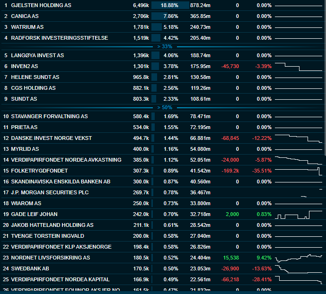Select SKANDINAVISKA ENSKILDA BANKEN AB name

pyautogui.click(x=61, y=182)
